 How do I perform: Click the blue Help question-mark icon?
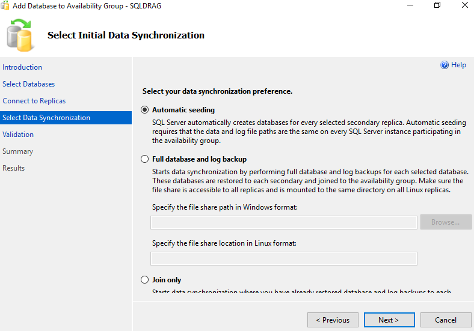tap(445, 65)
